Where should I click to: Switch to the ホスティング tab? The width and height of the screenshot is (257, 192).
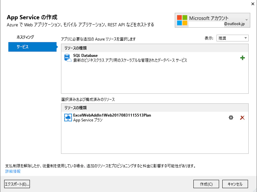coord(25,37)
